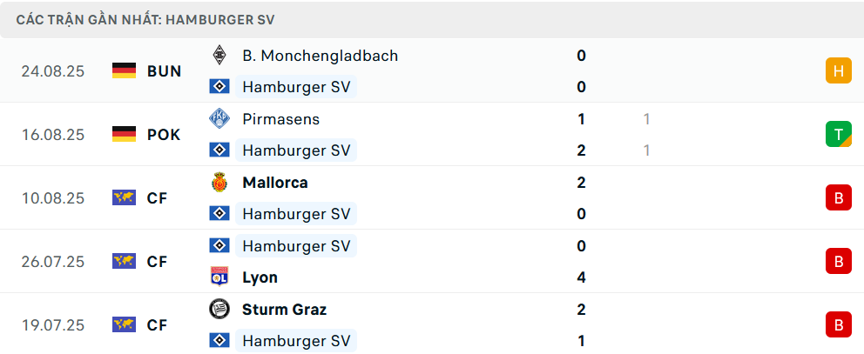Click the world flag on 10.08.25 row
864x354 pixels.
[x=125, y=198]
